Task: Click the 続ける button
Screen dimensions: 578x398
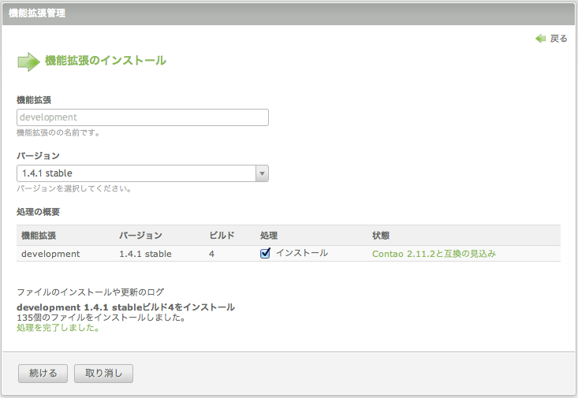Action: tap(43, 374)
